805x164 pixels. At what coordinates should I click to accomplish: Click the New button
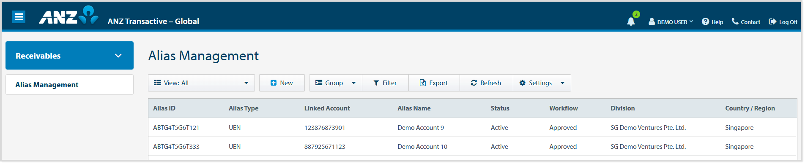click(x=282, y=83)
